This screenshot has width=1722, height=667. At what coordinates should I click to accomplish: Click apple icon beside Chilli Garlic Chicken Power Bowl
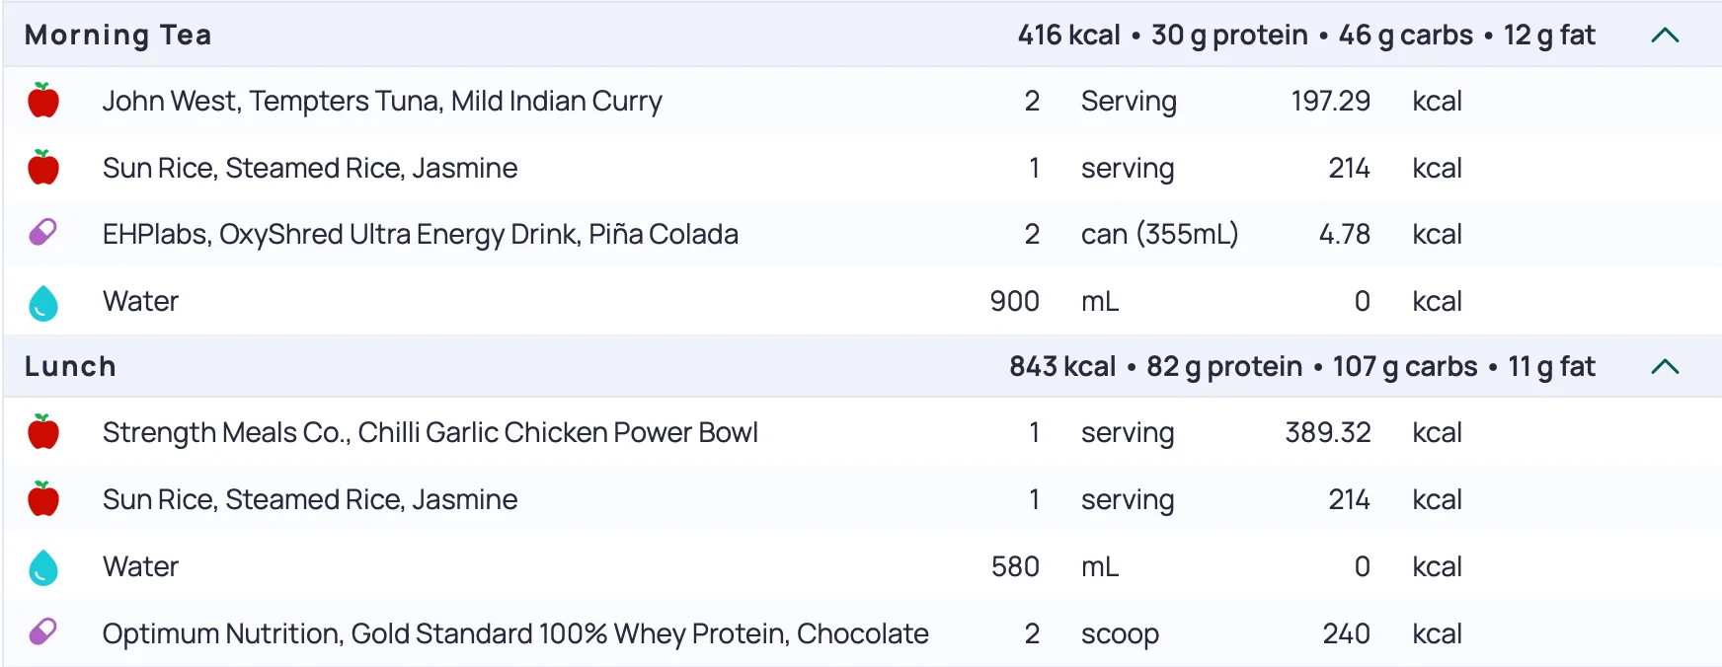click(43, 432)
